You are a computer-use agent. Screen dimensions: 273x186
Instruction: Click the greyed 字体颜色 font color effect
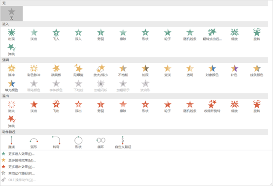tap(56, 86)
